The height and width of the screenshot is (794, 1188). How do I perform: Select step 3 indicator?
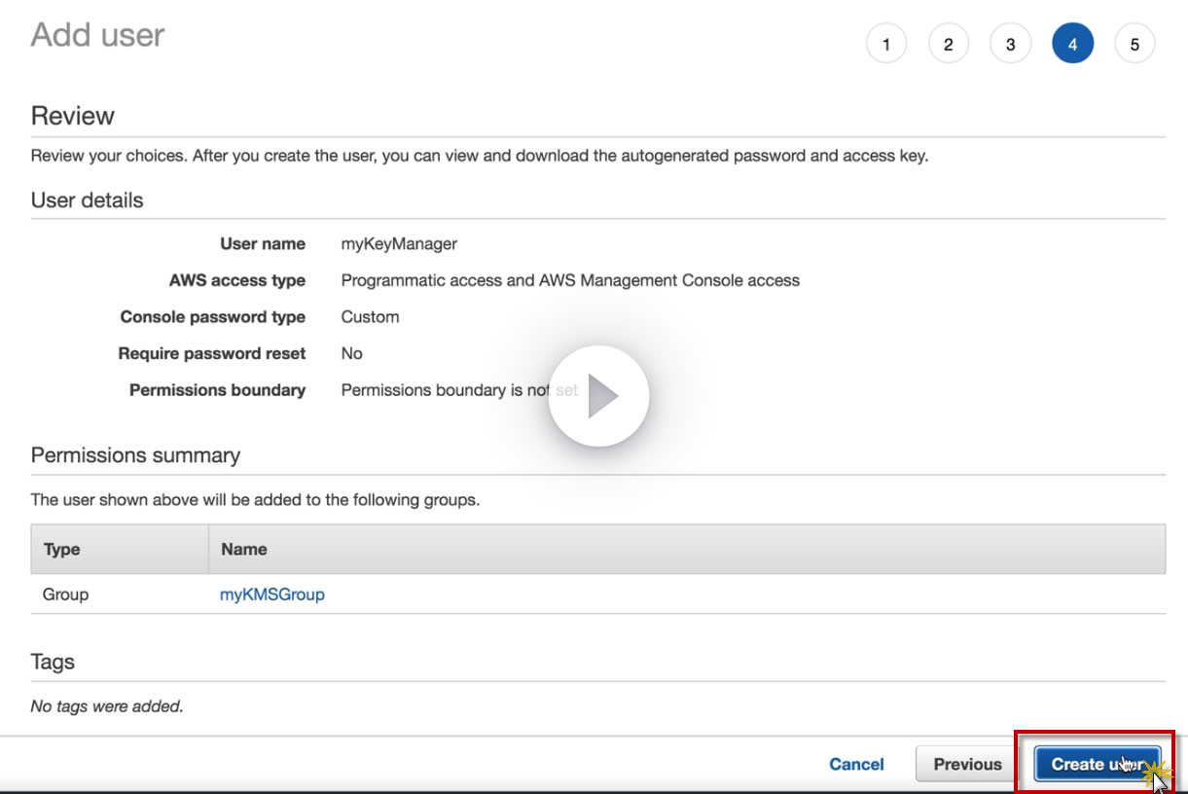[x=1010, y=45]
